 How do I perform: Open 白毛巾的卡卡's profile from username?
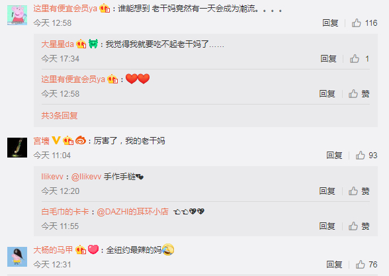click(x=65, y=212)
